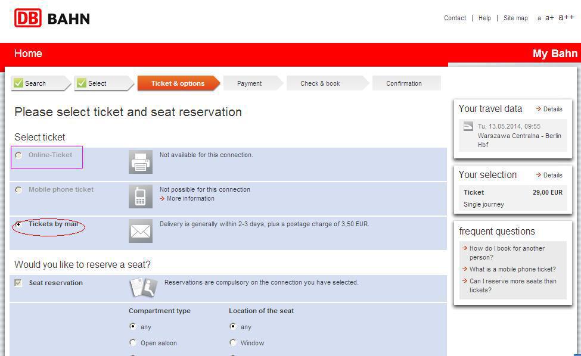Select compartment type 'any' radio button

133,326
